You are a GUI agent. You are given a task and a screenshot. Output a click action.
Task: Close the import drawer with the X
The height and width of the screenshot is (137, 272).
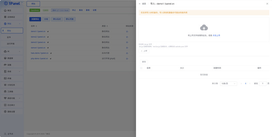[267, 4]
